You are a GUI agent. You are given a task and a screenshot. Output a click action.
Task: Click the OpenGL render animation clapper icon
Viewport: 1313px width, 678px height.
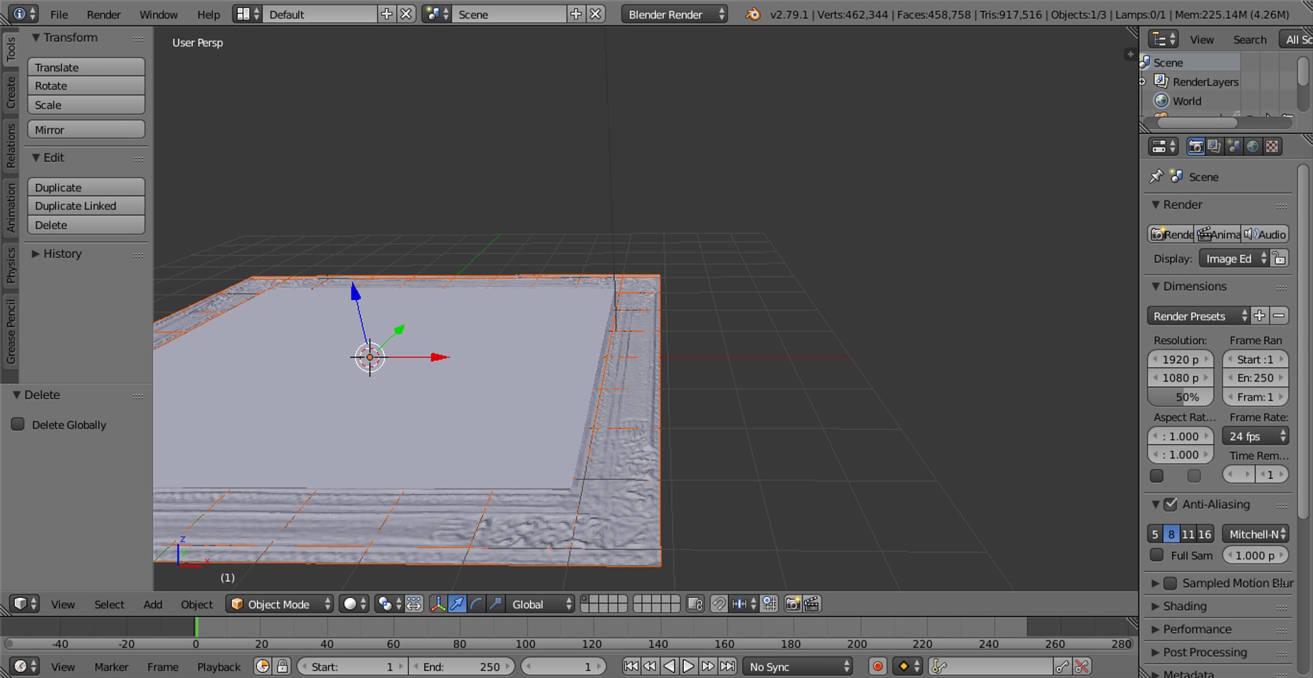[812, 604]
